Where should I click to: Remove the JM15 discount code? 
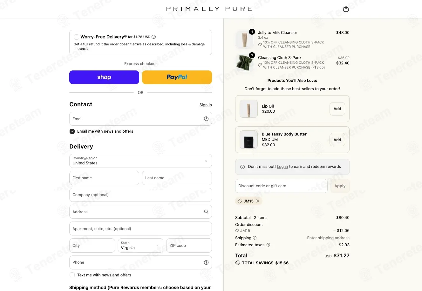258,201
